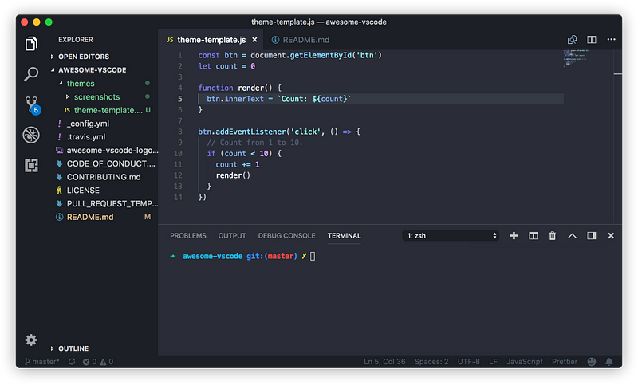
Task: Open the Explorer view in activity bar
Action: [31, 44]
